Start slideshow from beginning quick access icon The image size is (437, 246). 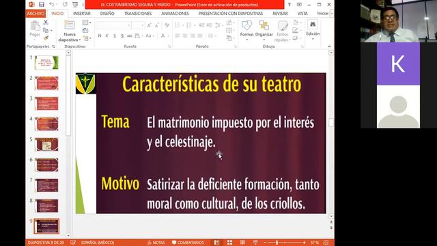pyautogui.click(x=75, y=5)
